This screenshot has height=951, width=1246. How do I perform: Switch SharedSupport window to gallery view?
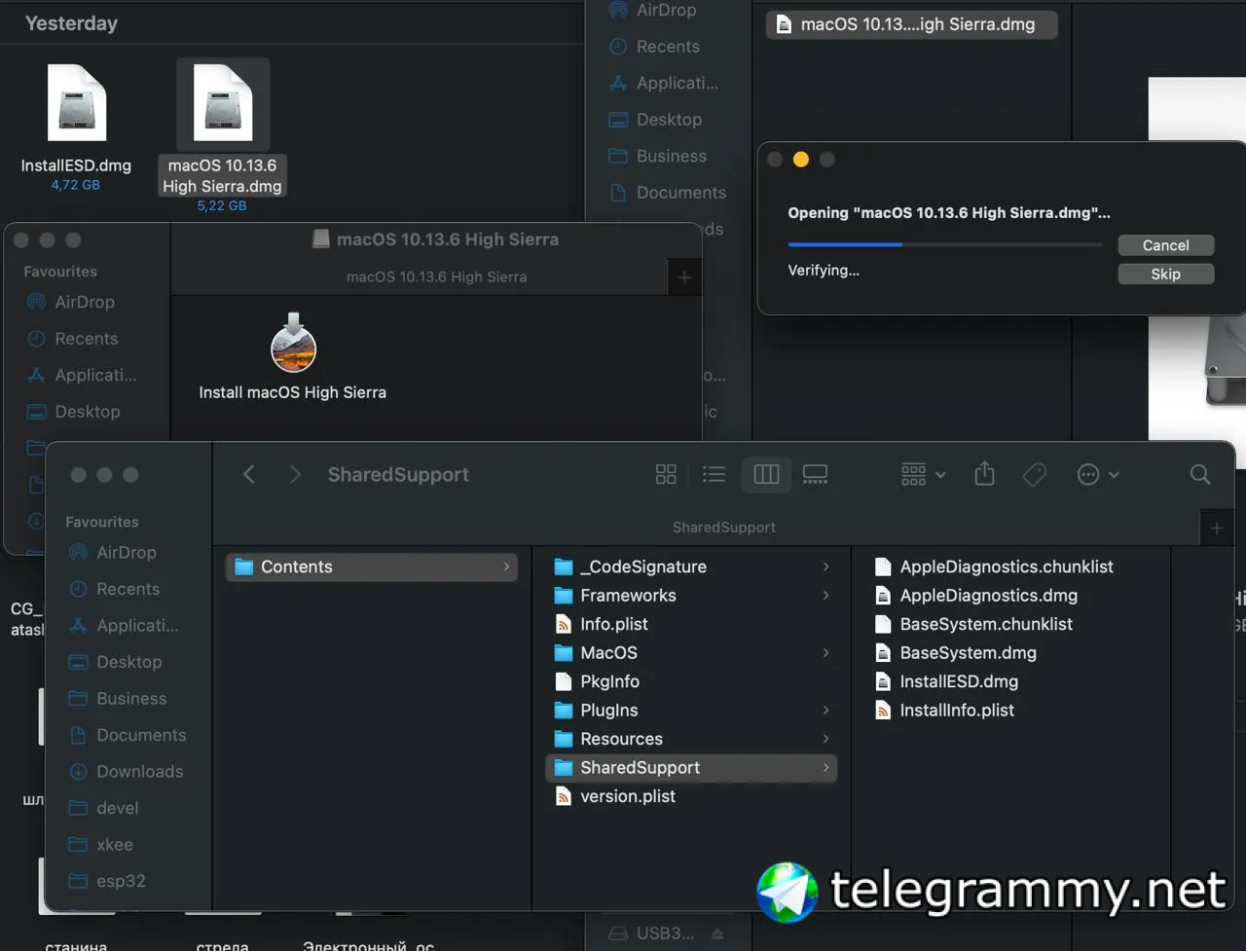click(816, 474)
